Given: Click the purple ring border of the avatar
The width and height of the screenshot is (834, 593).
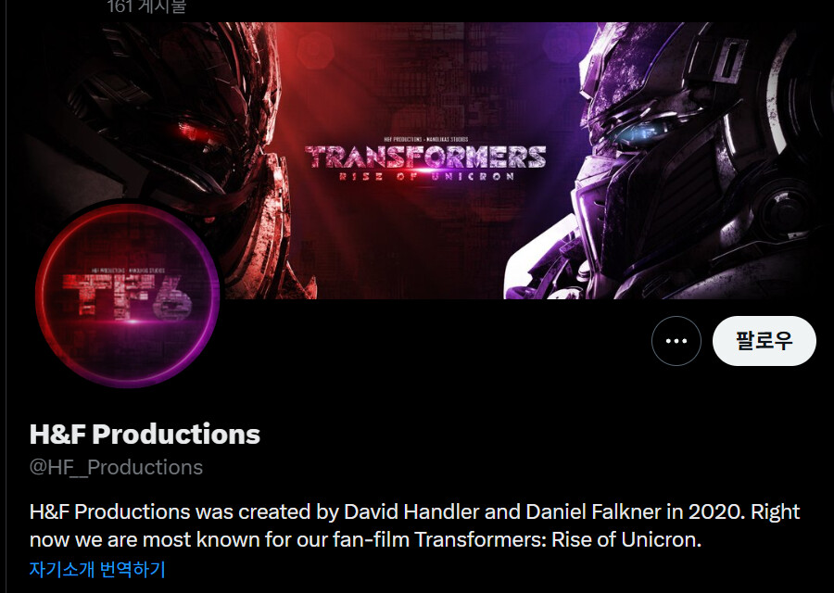Looking at the screenshot, I should click(215, 296).
